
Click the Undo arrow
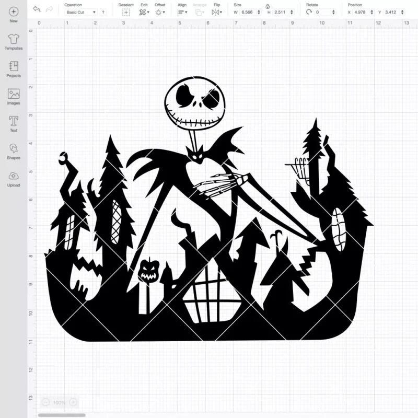click(x=37, y=9)
